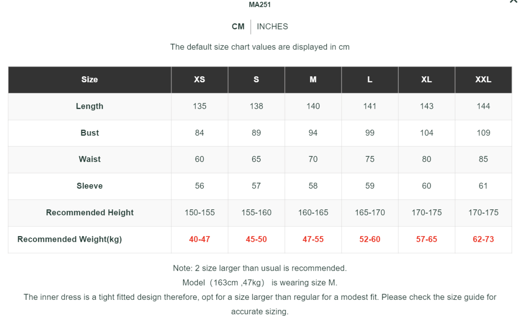Click the Waist row label
The height and width of the screenshot is (318, 520).
(90, 159)
